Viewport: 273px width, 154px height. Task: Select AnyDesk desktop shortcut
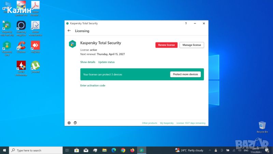coord(35,47)
